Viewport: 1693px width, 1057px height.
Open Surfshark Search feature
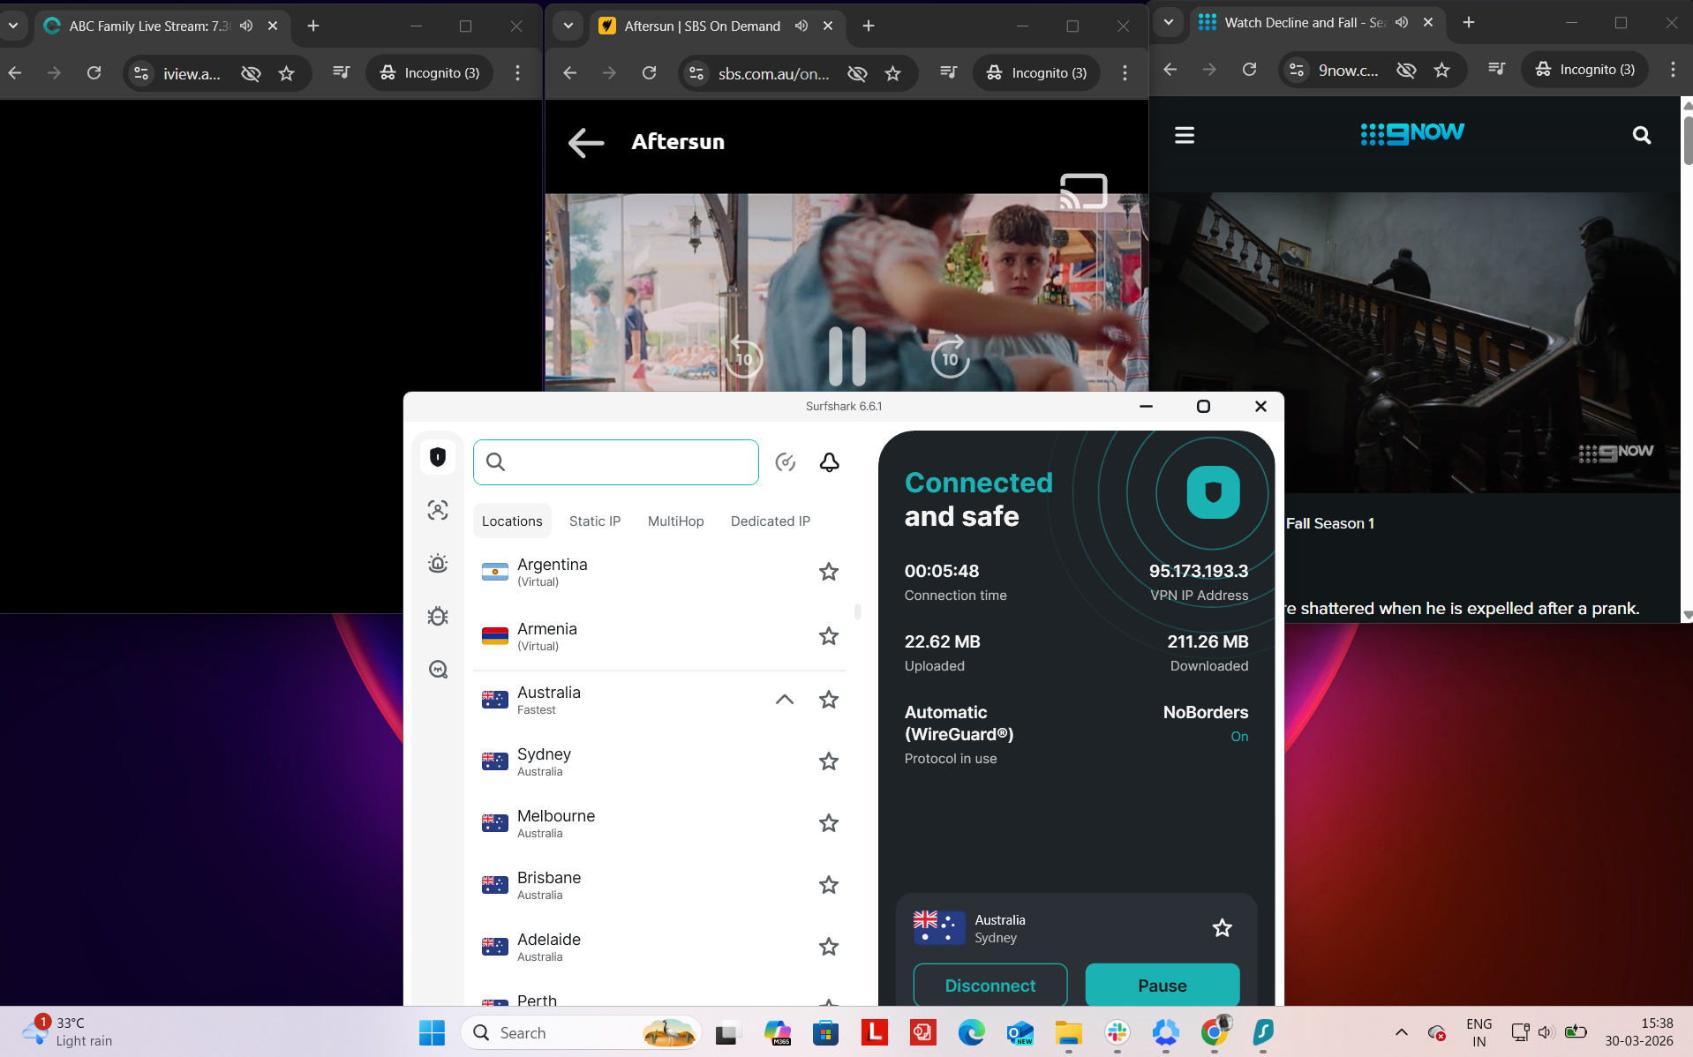pos(438,669)
